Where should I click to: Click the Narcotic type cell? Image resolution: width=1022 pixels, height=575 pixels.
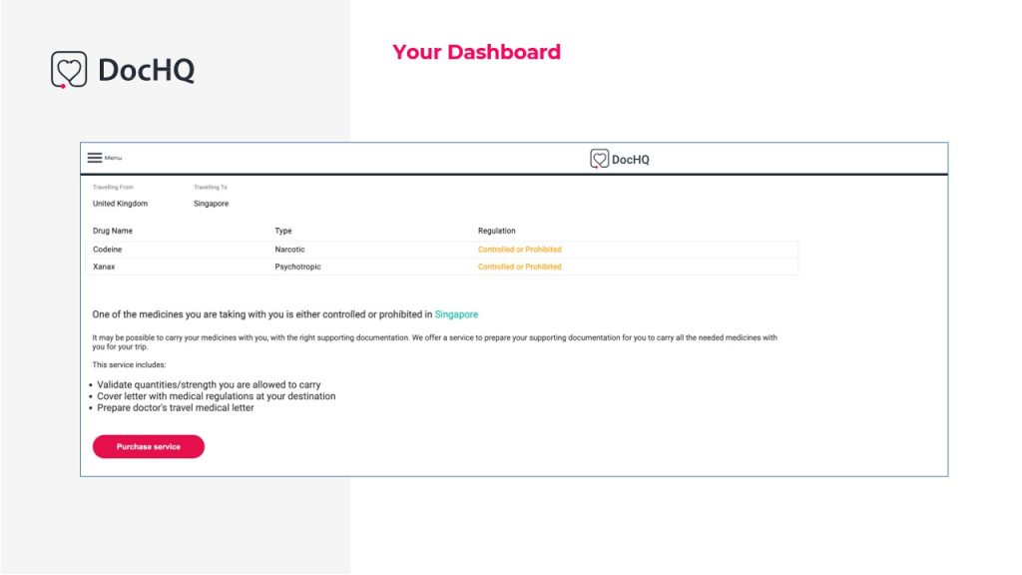coord(290,250)
